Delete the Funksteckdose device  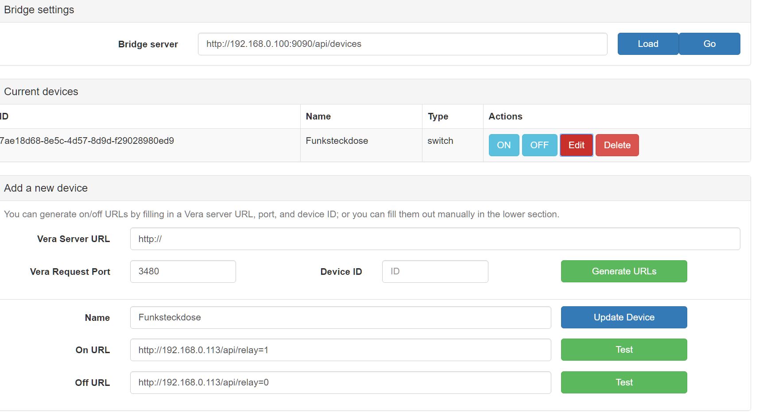coord(617,145)
